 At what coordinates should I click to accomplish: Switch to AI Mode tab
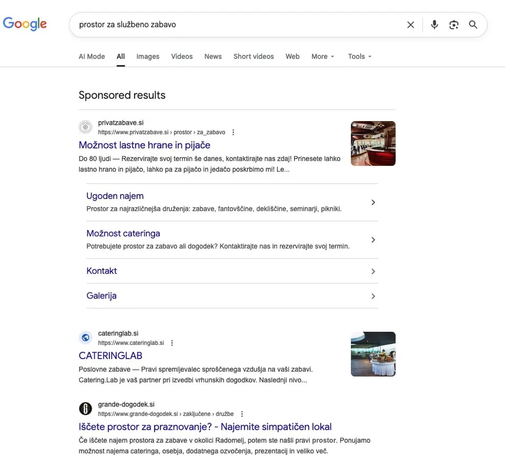point(92,56)
